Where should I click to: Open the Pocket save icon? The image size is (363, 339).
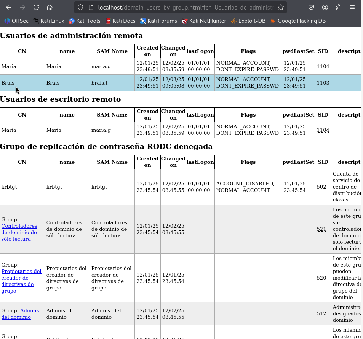click(x=311, y=7)
